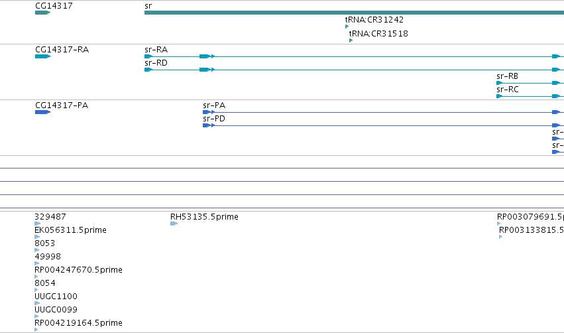Click the sr-PA protein label
The width and height of the screenshot is (564, 333).
coord(214,105)
